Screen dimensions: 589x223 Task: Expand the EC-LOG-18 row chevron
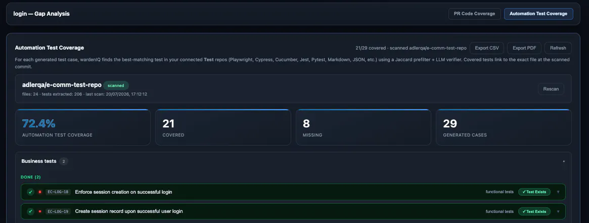558,192
